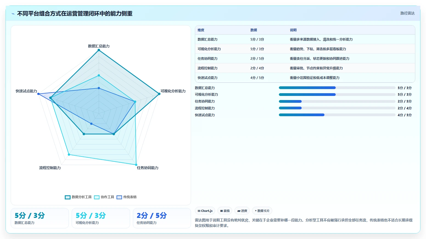Open the 5分 / 3分 可视化分析能力 stat card
Screen dimensions: 426x239
pos(101,218)
